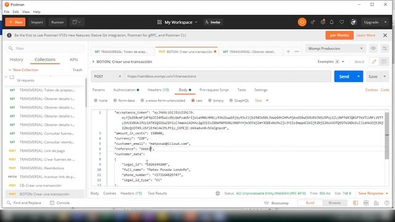Open the tab options ellipsis
395x222 pixels.
(x=296, y=52)
